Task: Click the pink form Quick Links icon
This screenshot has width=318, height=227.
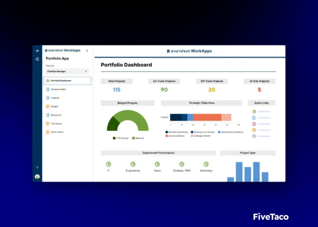Action: tap(254, 124)
